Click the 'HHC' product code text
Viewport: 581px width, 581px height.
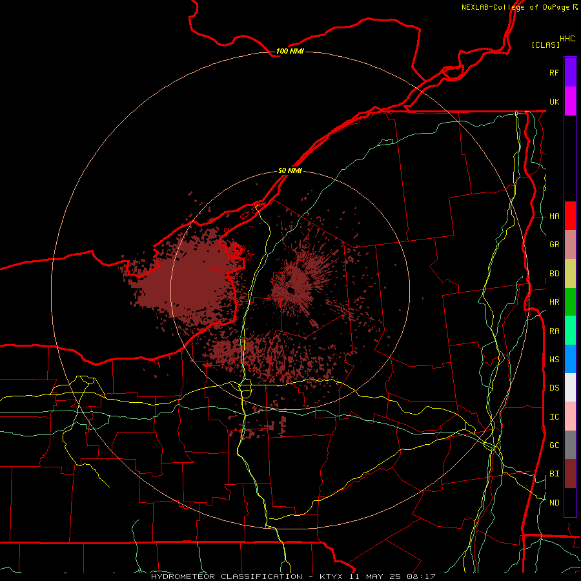point(567,39)
